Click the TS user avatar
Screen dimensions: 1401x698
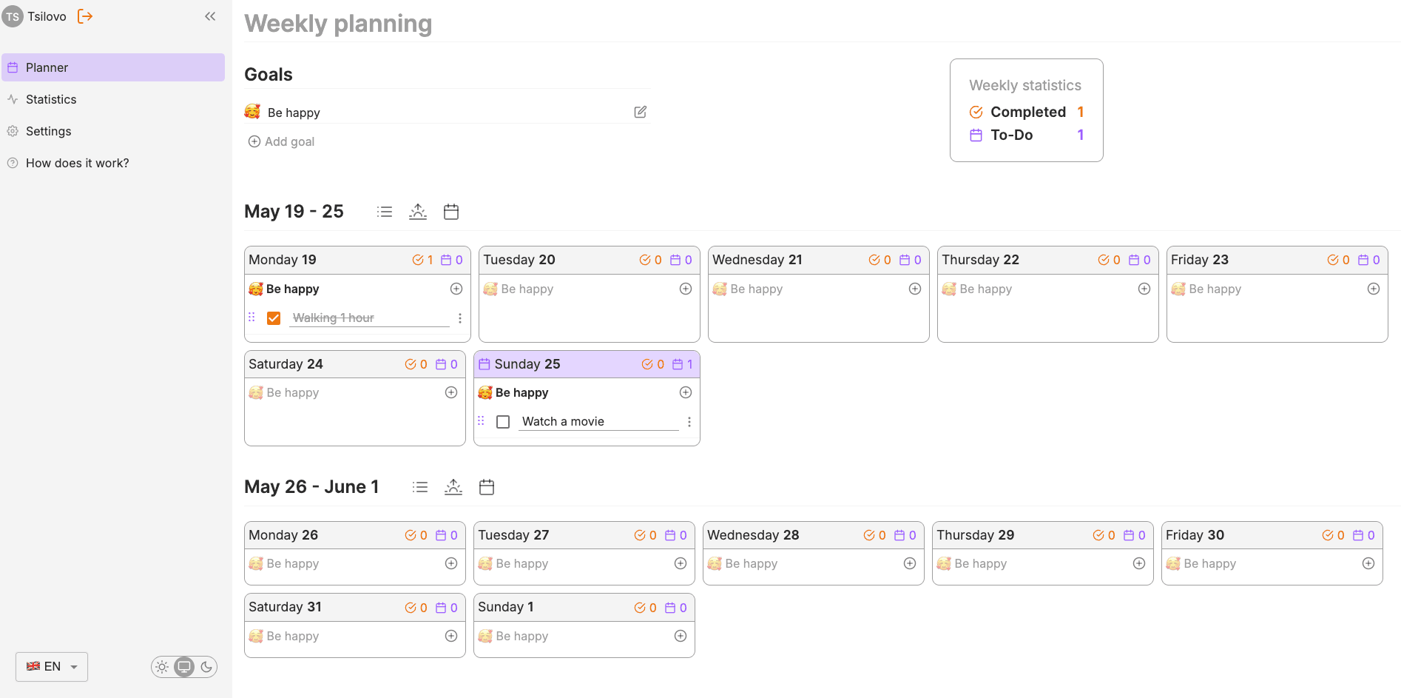(13, 16)
